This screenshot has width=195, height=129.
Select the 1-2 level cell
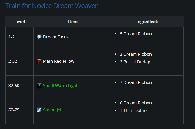(11, 37)
